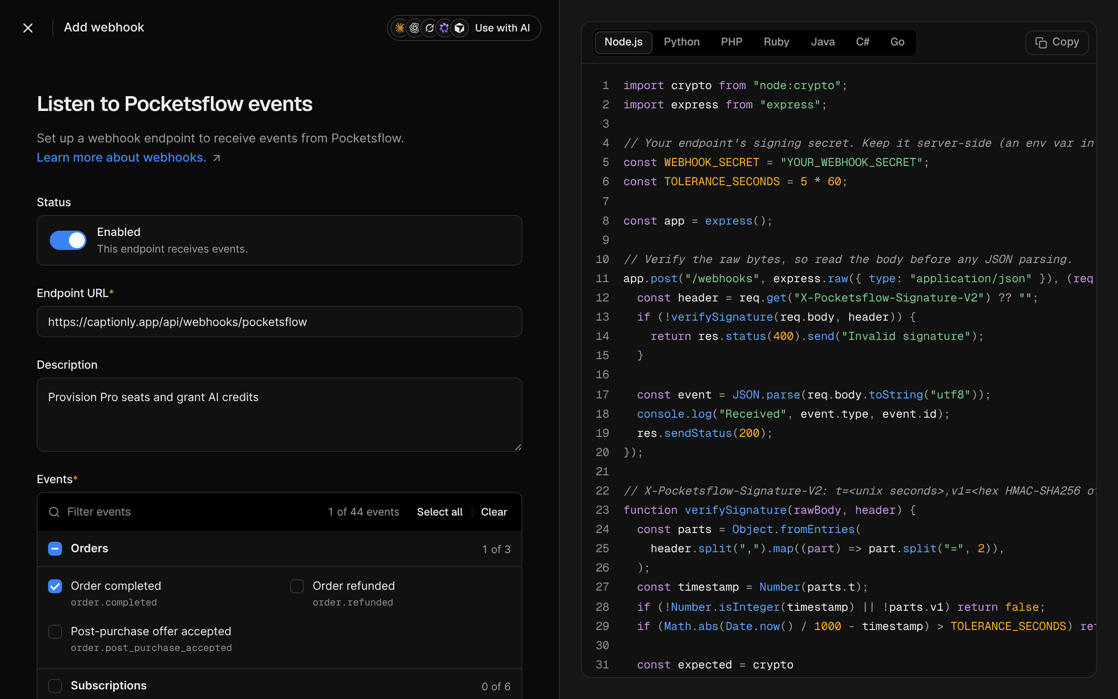Toggle the Enabled status switch off

[68, 240]
